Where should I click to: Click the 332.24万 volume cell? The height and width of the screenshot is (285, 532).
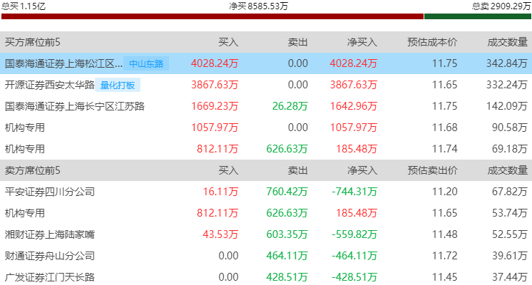click(x=507, y=85)
